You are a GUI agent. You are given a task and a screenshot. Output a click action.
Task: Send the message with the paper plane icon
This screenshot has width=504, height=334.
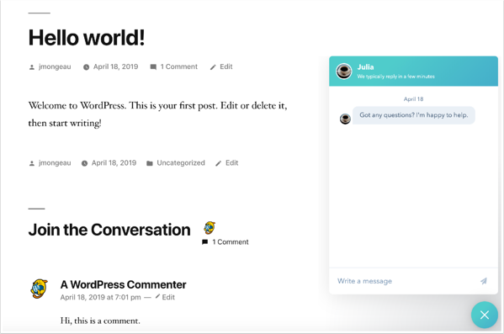[484, 281]
